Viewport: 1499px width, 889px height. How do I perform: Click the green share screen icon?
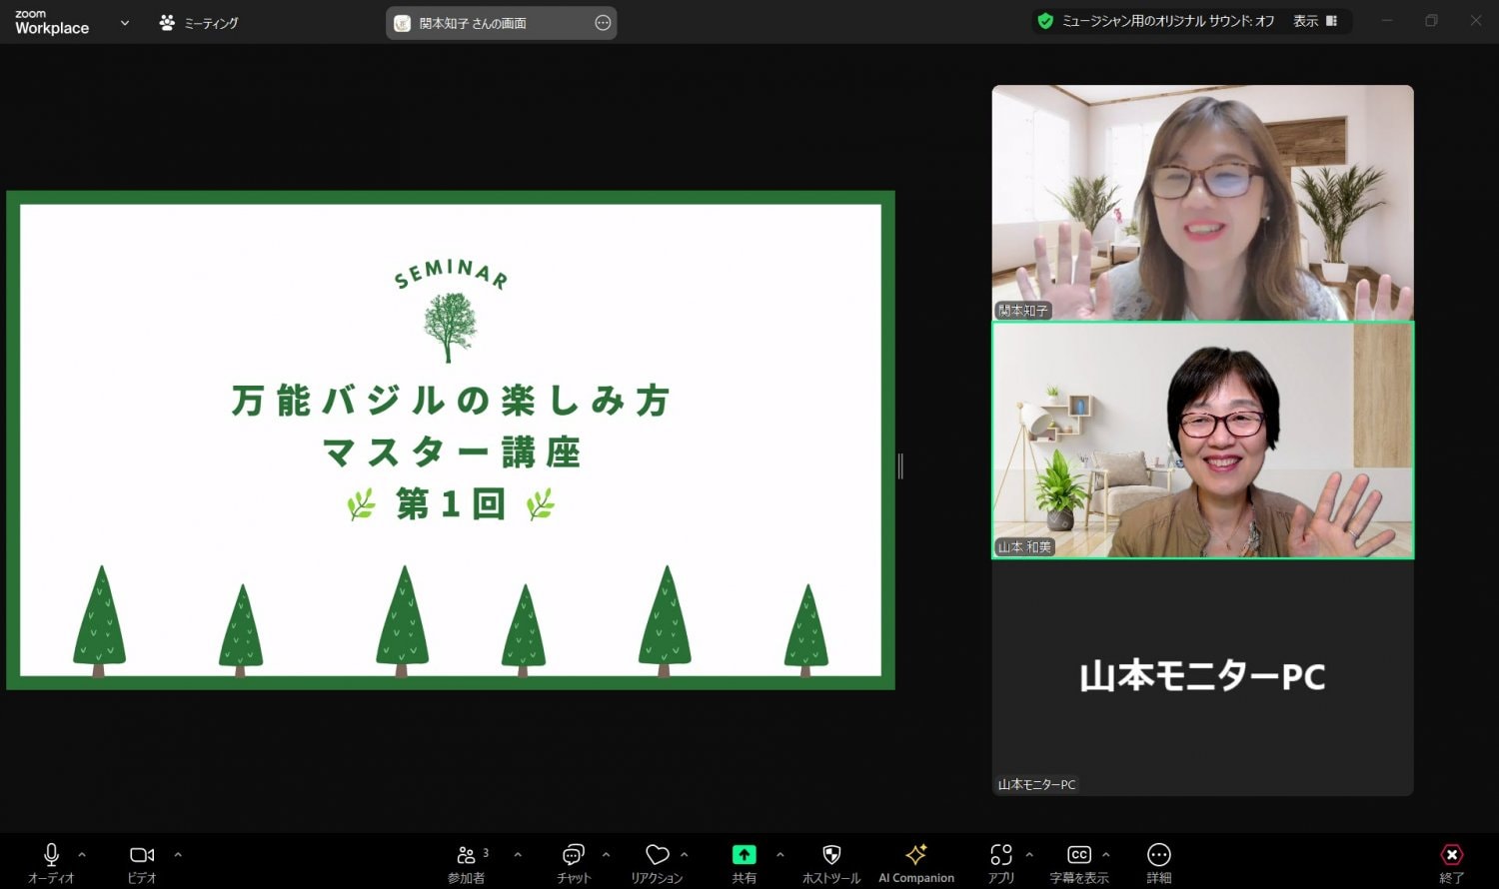744,855
